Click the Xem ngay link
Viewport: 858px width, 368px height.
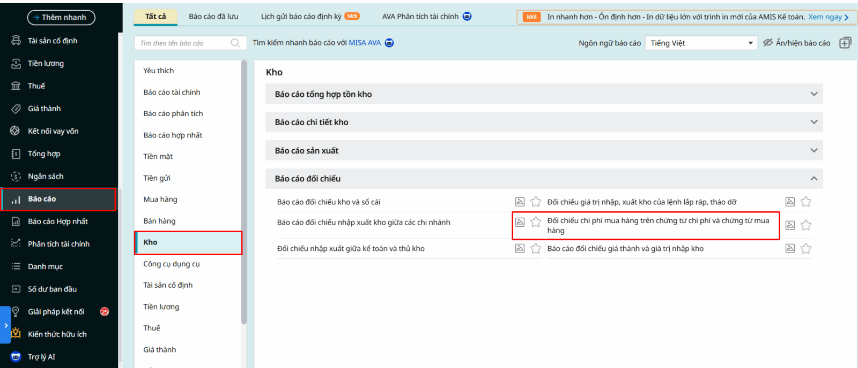coord(828,17)
